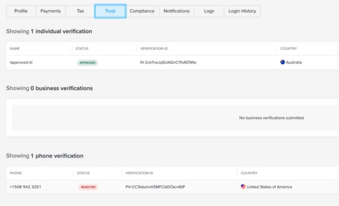339x206 pixels.
Task: Click the United States flag icon
Action: 243,187
